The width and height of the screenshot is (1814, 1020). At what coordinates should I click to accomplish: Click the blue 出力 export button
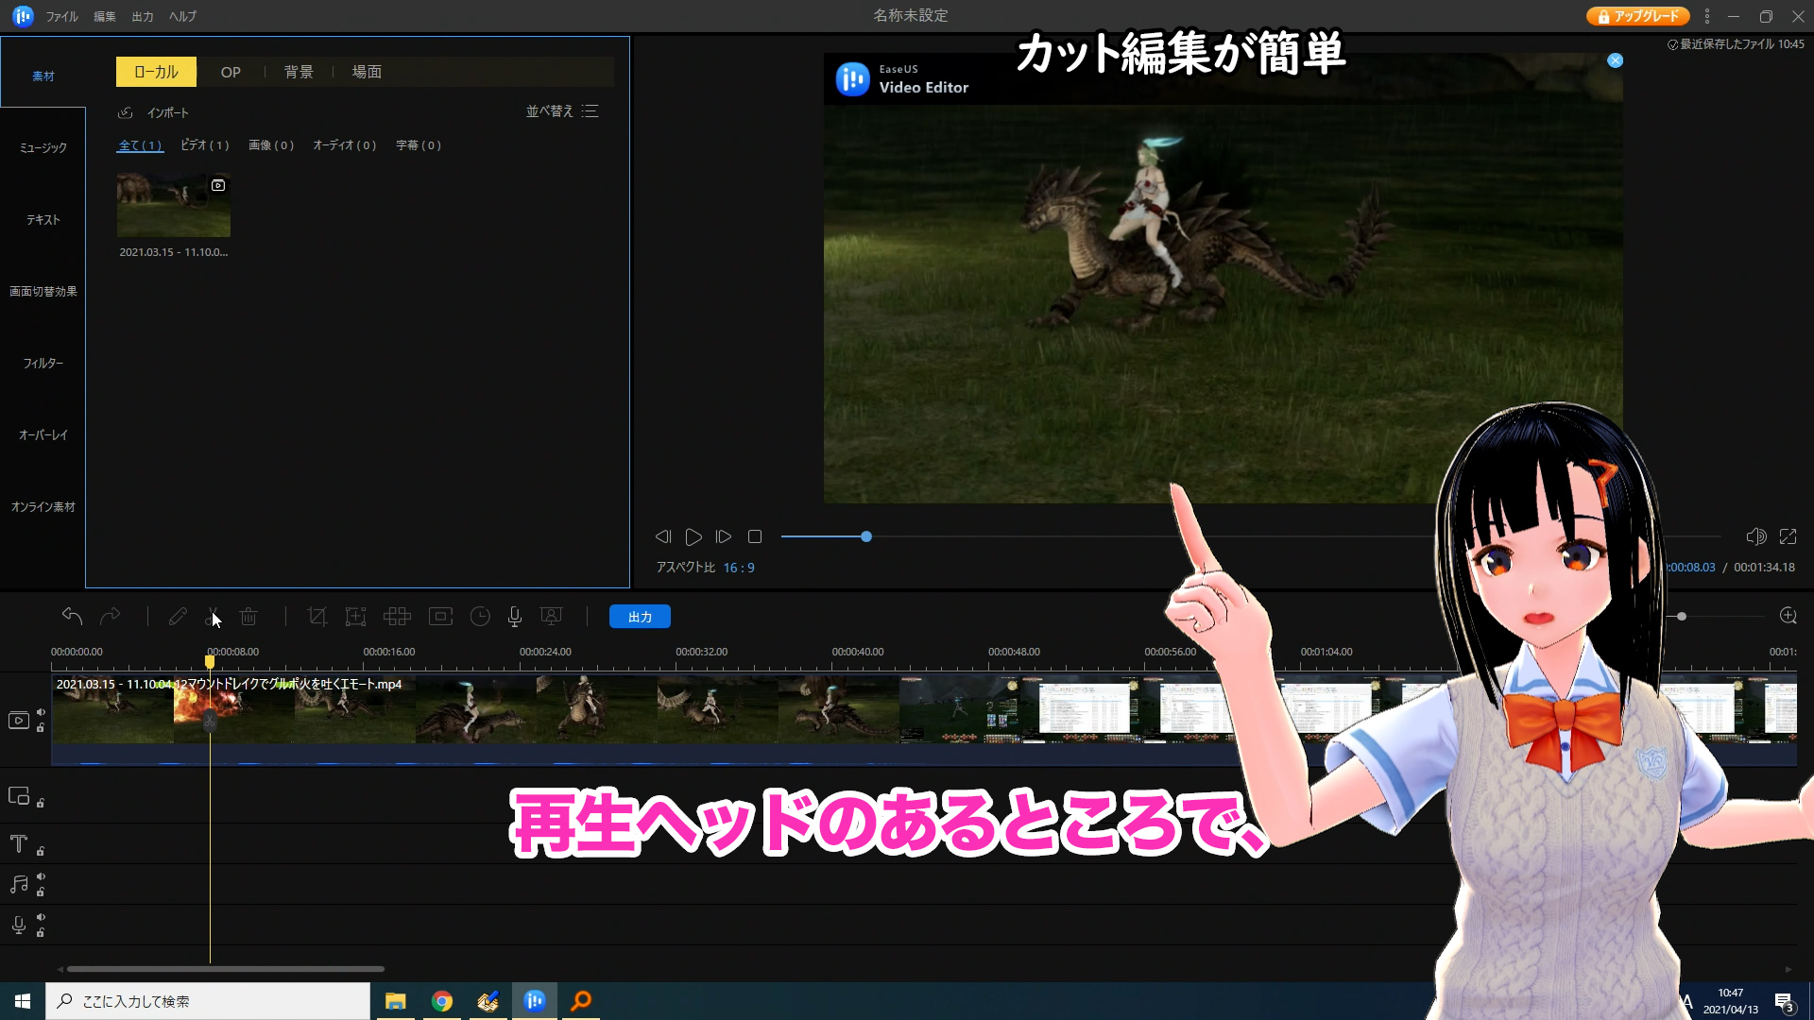[x=640, y=617]
